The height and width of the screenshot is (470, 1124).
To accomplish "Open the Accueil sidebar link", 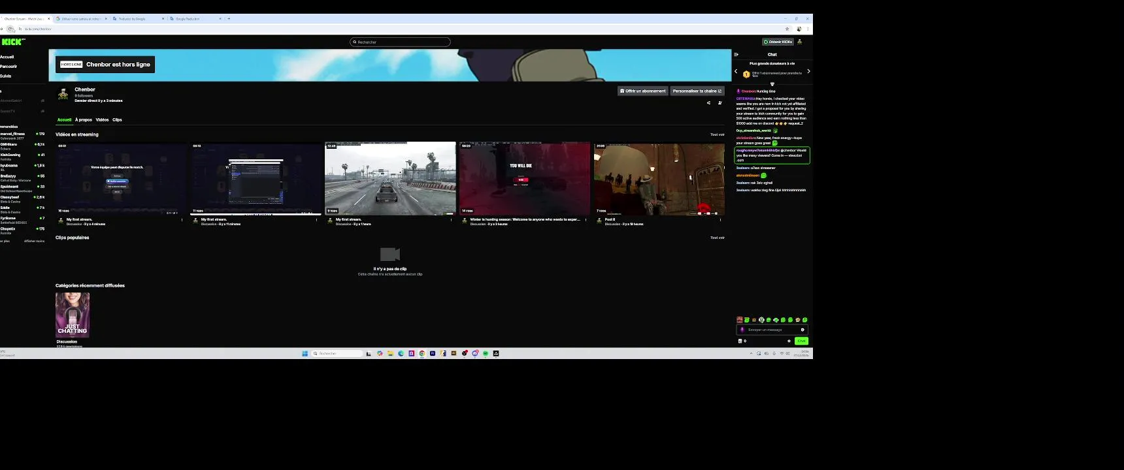I will coord(7,57).
